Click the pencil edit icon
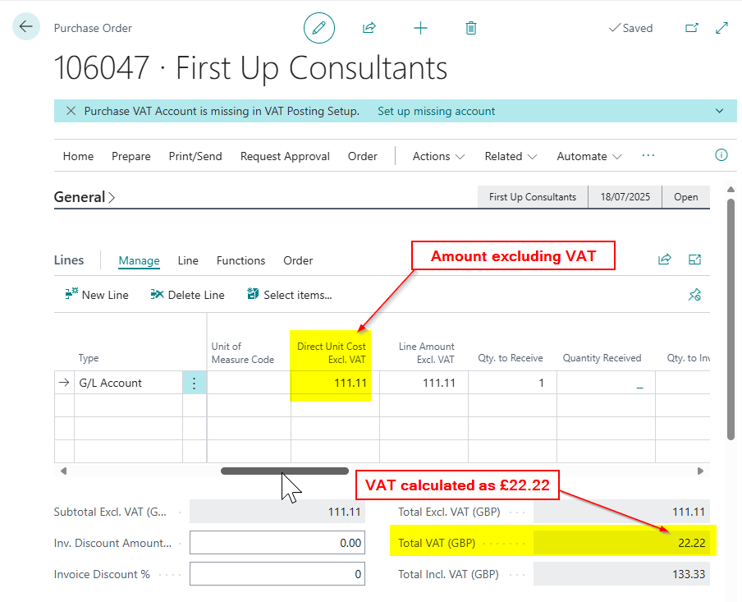Viewport: 742px width, 602px height. point(319,28)
